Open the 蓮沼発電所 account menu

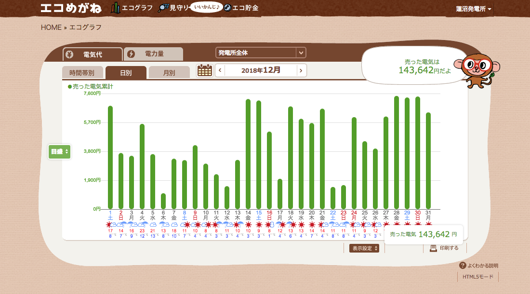coord(474,9)
